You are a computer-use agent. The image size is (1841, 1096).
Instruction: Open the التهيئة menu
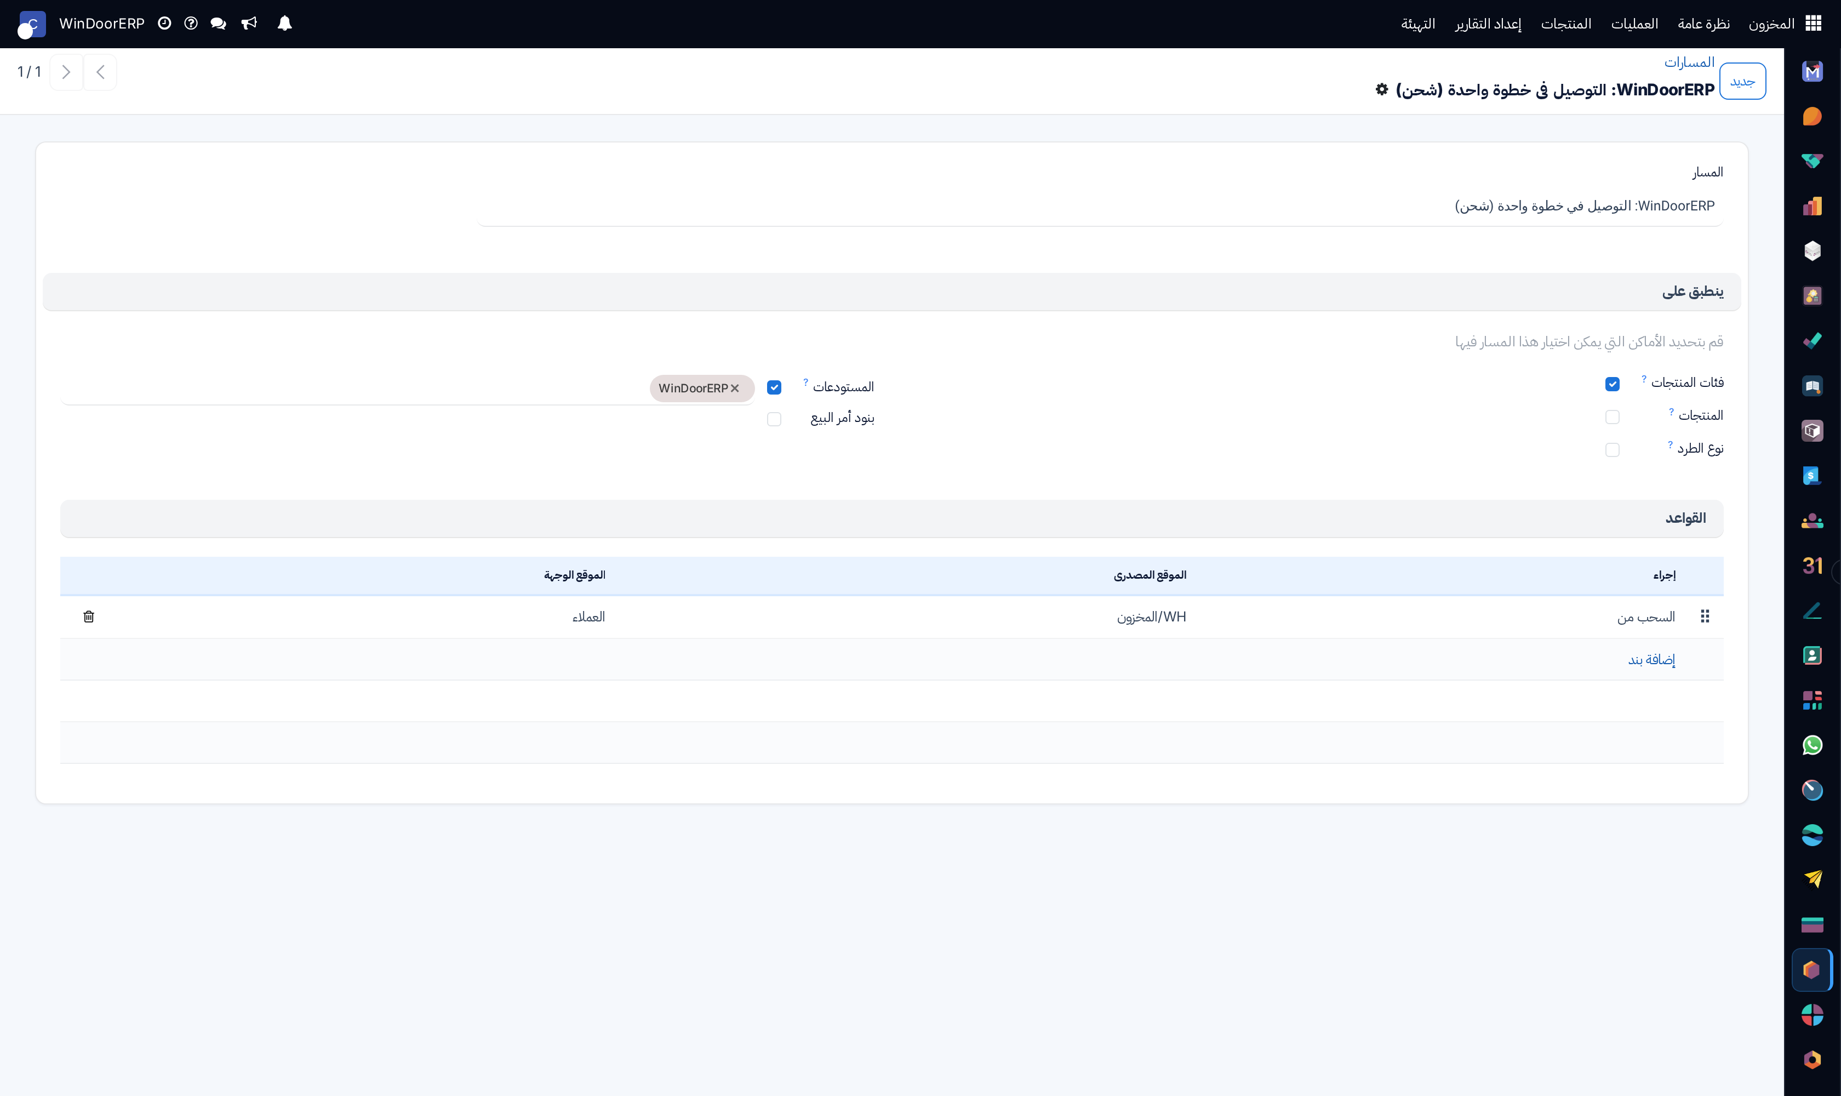click(1418, 24)
